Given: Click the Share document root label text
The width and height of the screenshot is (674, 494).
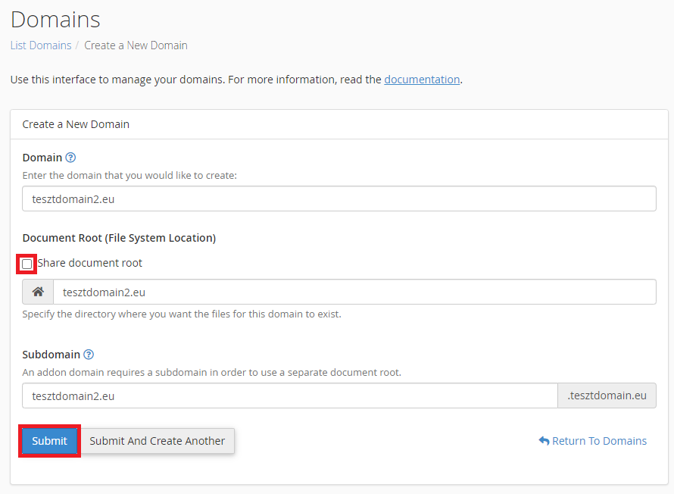Looking at the screenshot, I should [x=90, y=263].
